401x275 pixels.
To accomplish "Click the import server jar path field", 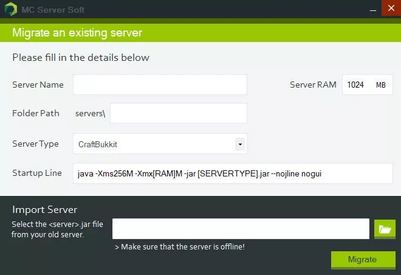I will pos(241,229).
